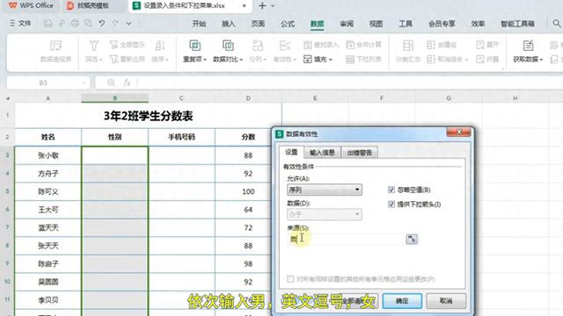
Task: Switch to the 开始 ribbon tab
Action: tap(199, 24)
